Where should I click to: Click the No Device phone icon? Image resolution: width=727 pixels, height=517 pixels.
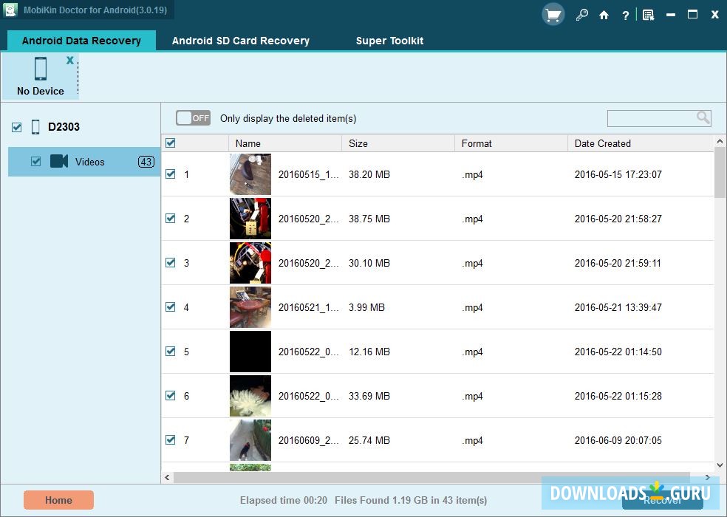pos(41,69)
